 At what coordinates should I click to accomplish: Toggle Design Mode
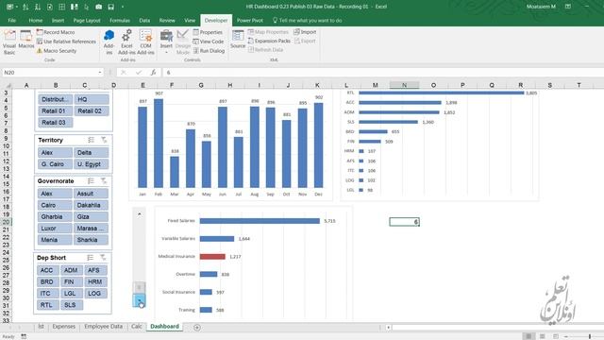(x=182, y=42)
